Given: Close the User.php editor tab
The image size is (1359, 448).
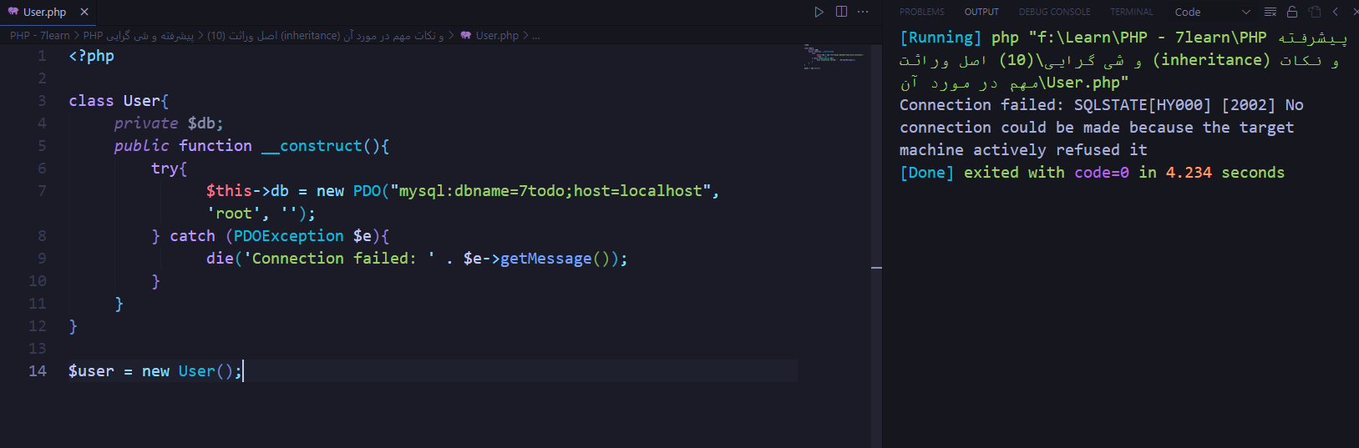Looking at the screenshot, I should click(84, 12).
